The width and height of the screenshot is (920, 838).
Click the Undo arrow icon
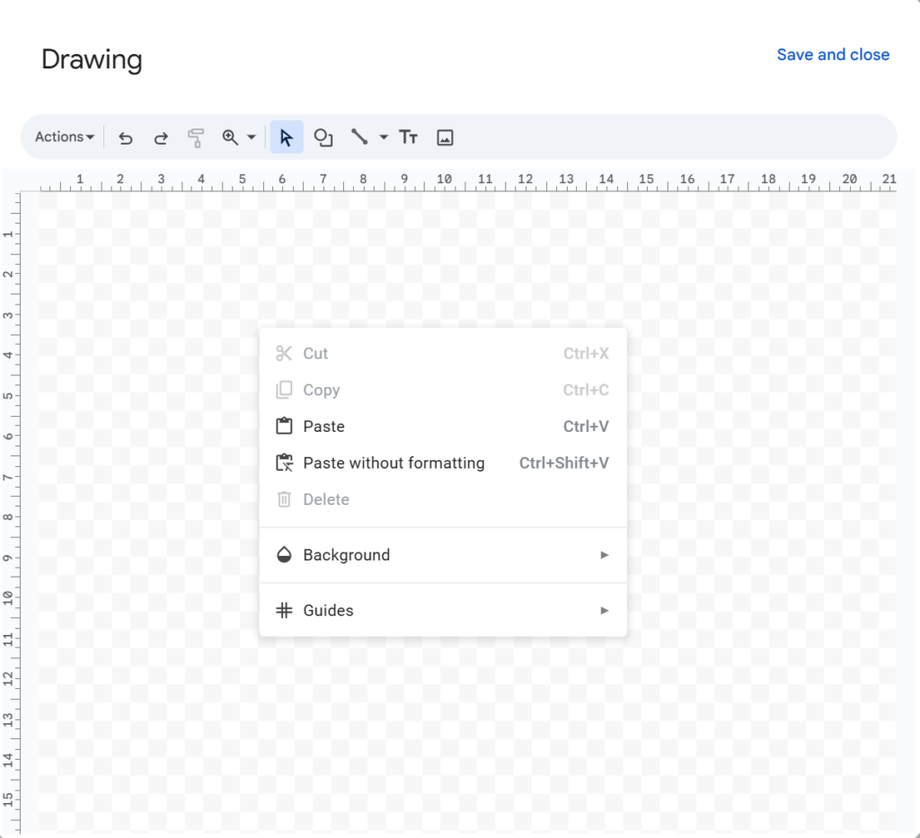click(126, 137)
